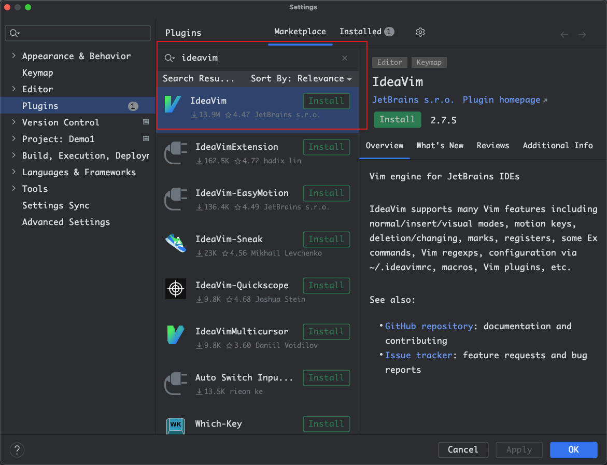Screen dimensions: 607x465
Task: Click the Which-Key keyboard icon
Action: coord(175,426)
